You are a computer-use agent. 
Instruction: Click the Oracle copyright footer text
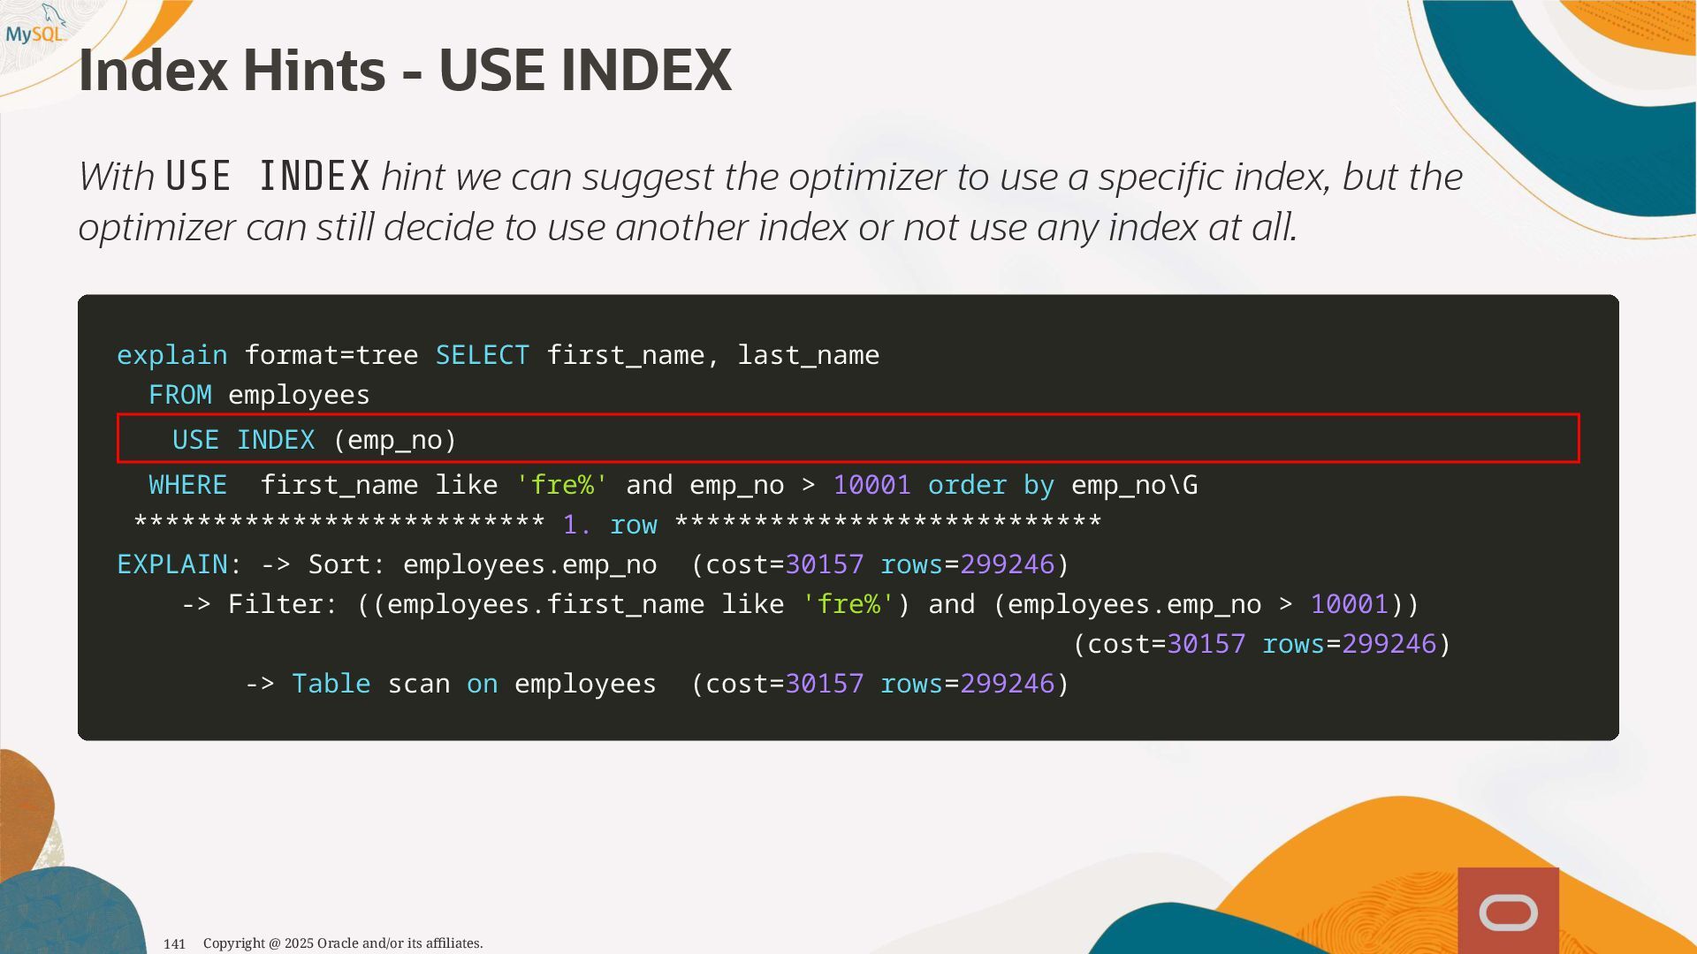(343, 943)
